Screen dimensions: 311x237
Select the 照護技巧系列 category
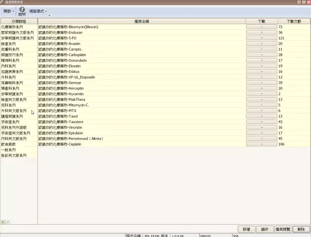pyautogui.click(x=19, y=55)
